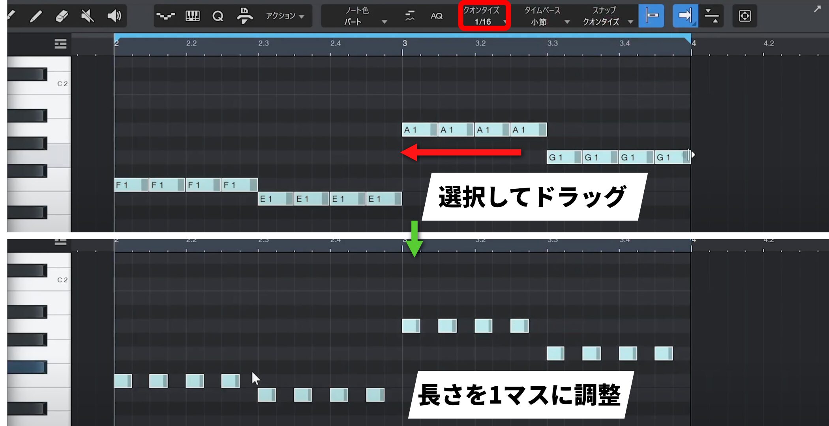Toggle the autoscroll arrow button
This screenshot has width=829, height=426.
coord(685,16)
